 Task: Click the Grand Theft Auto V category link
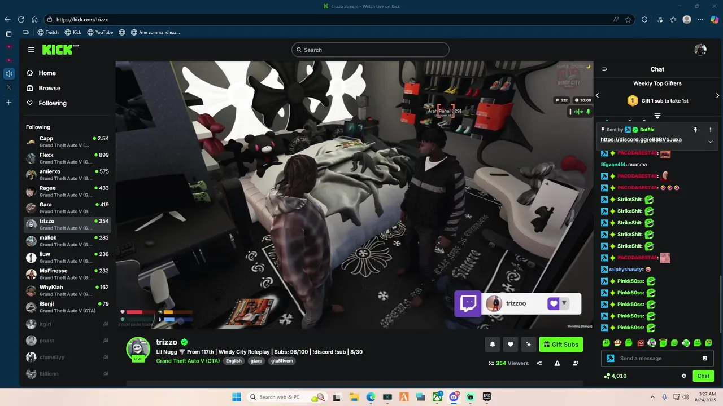(188, 361)
